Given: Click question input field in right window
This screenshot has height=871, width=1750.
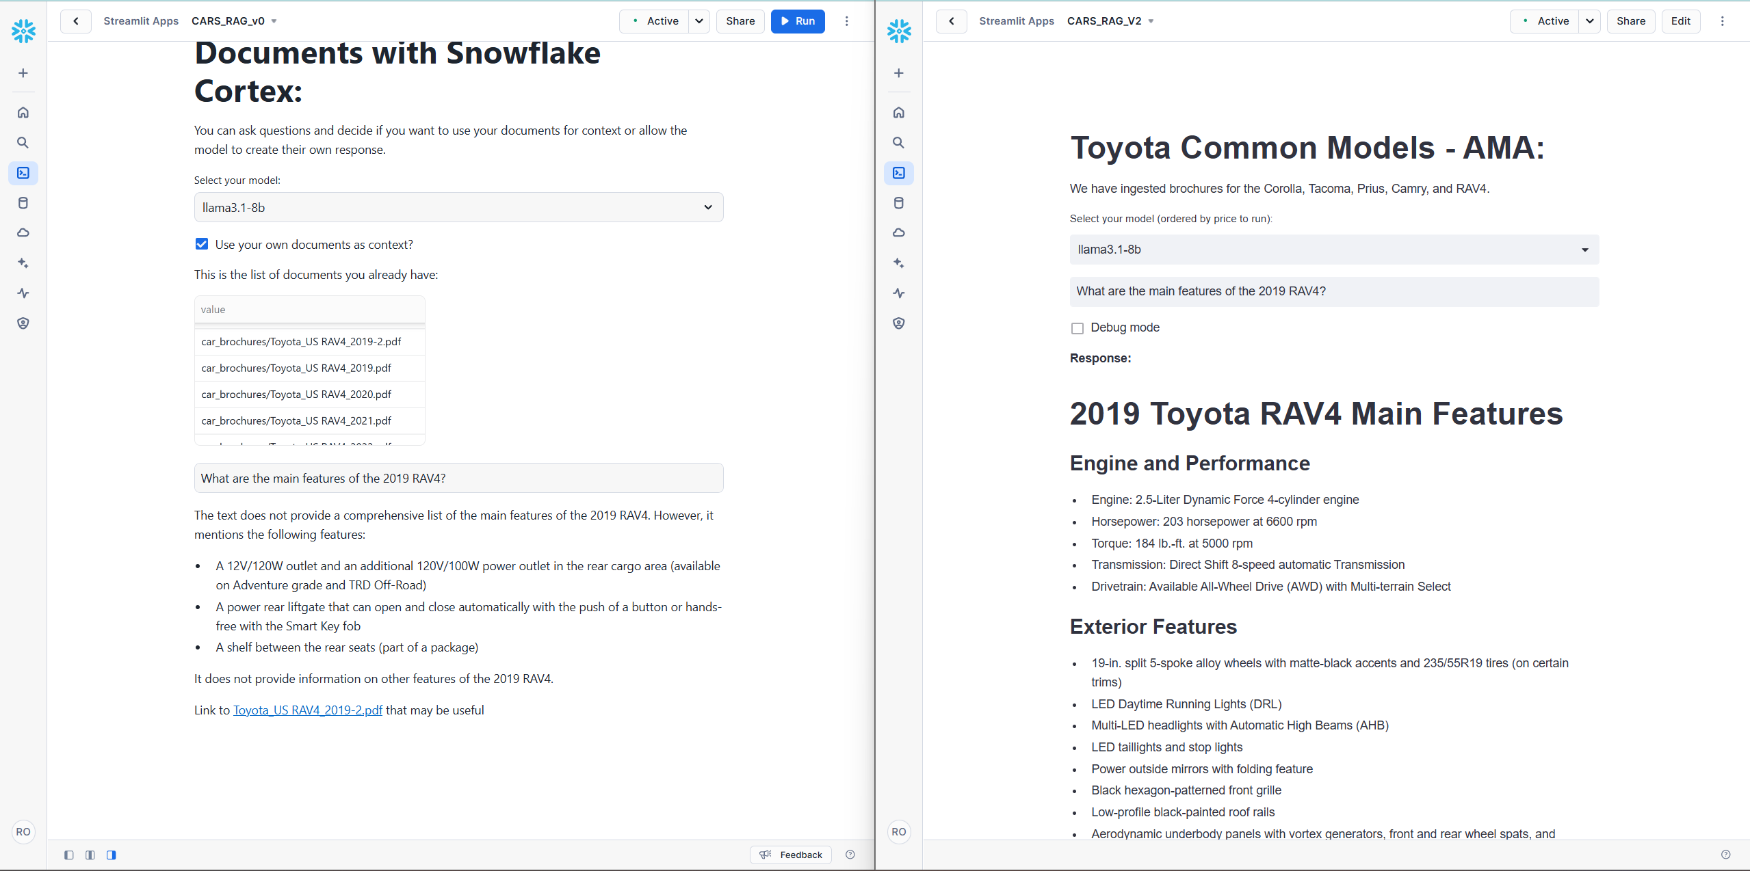Looking at the screenshot, I should 1334,291.
